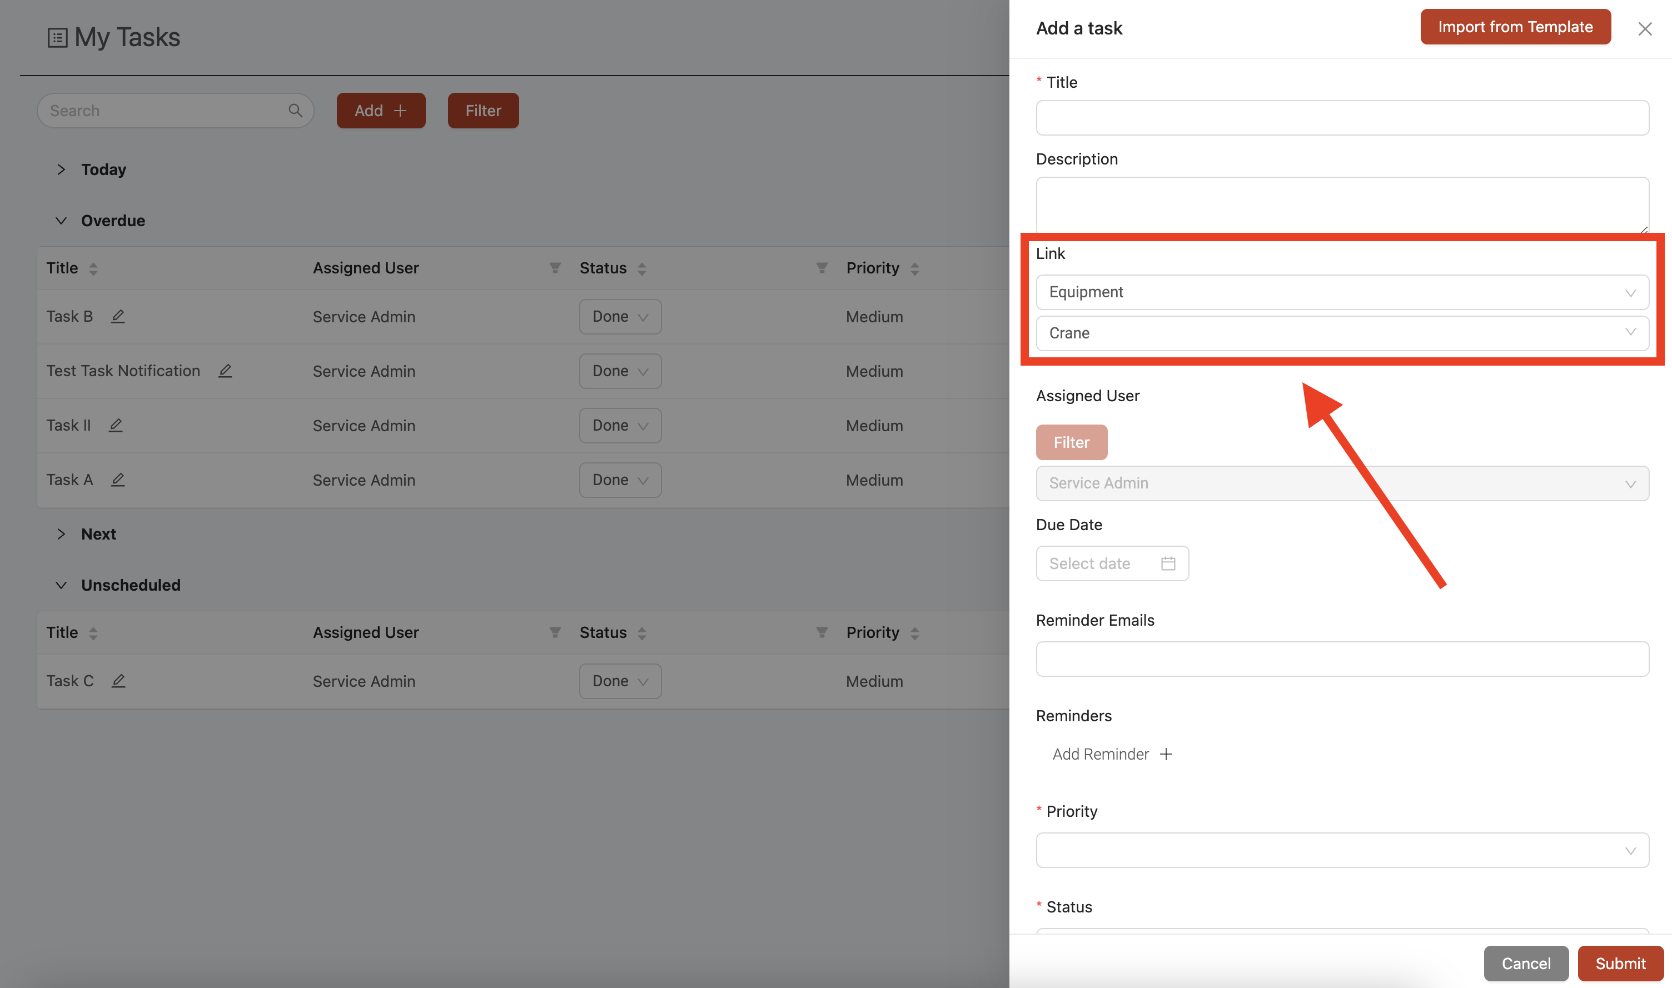Open Task A status dropdown
The height and width of the screenshot is (988, 1672).
(x=620, y=481)
